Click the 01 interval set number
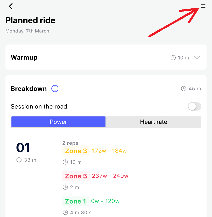212x217 pixels. (23, 148)
